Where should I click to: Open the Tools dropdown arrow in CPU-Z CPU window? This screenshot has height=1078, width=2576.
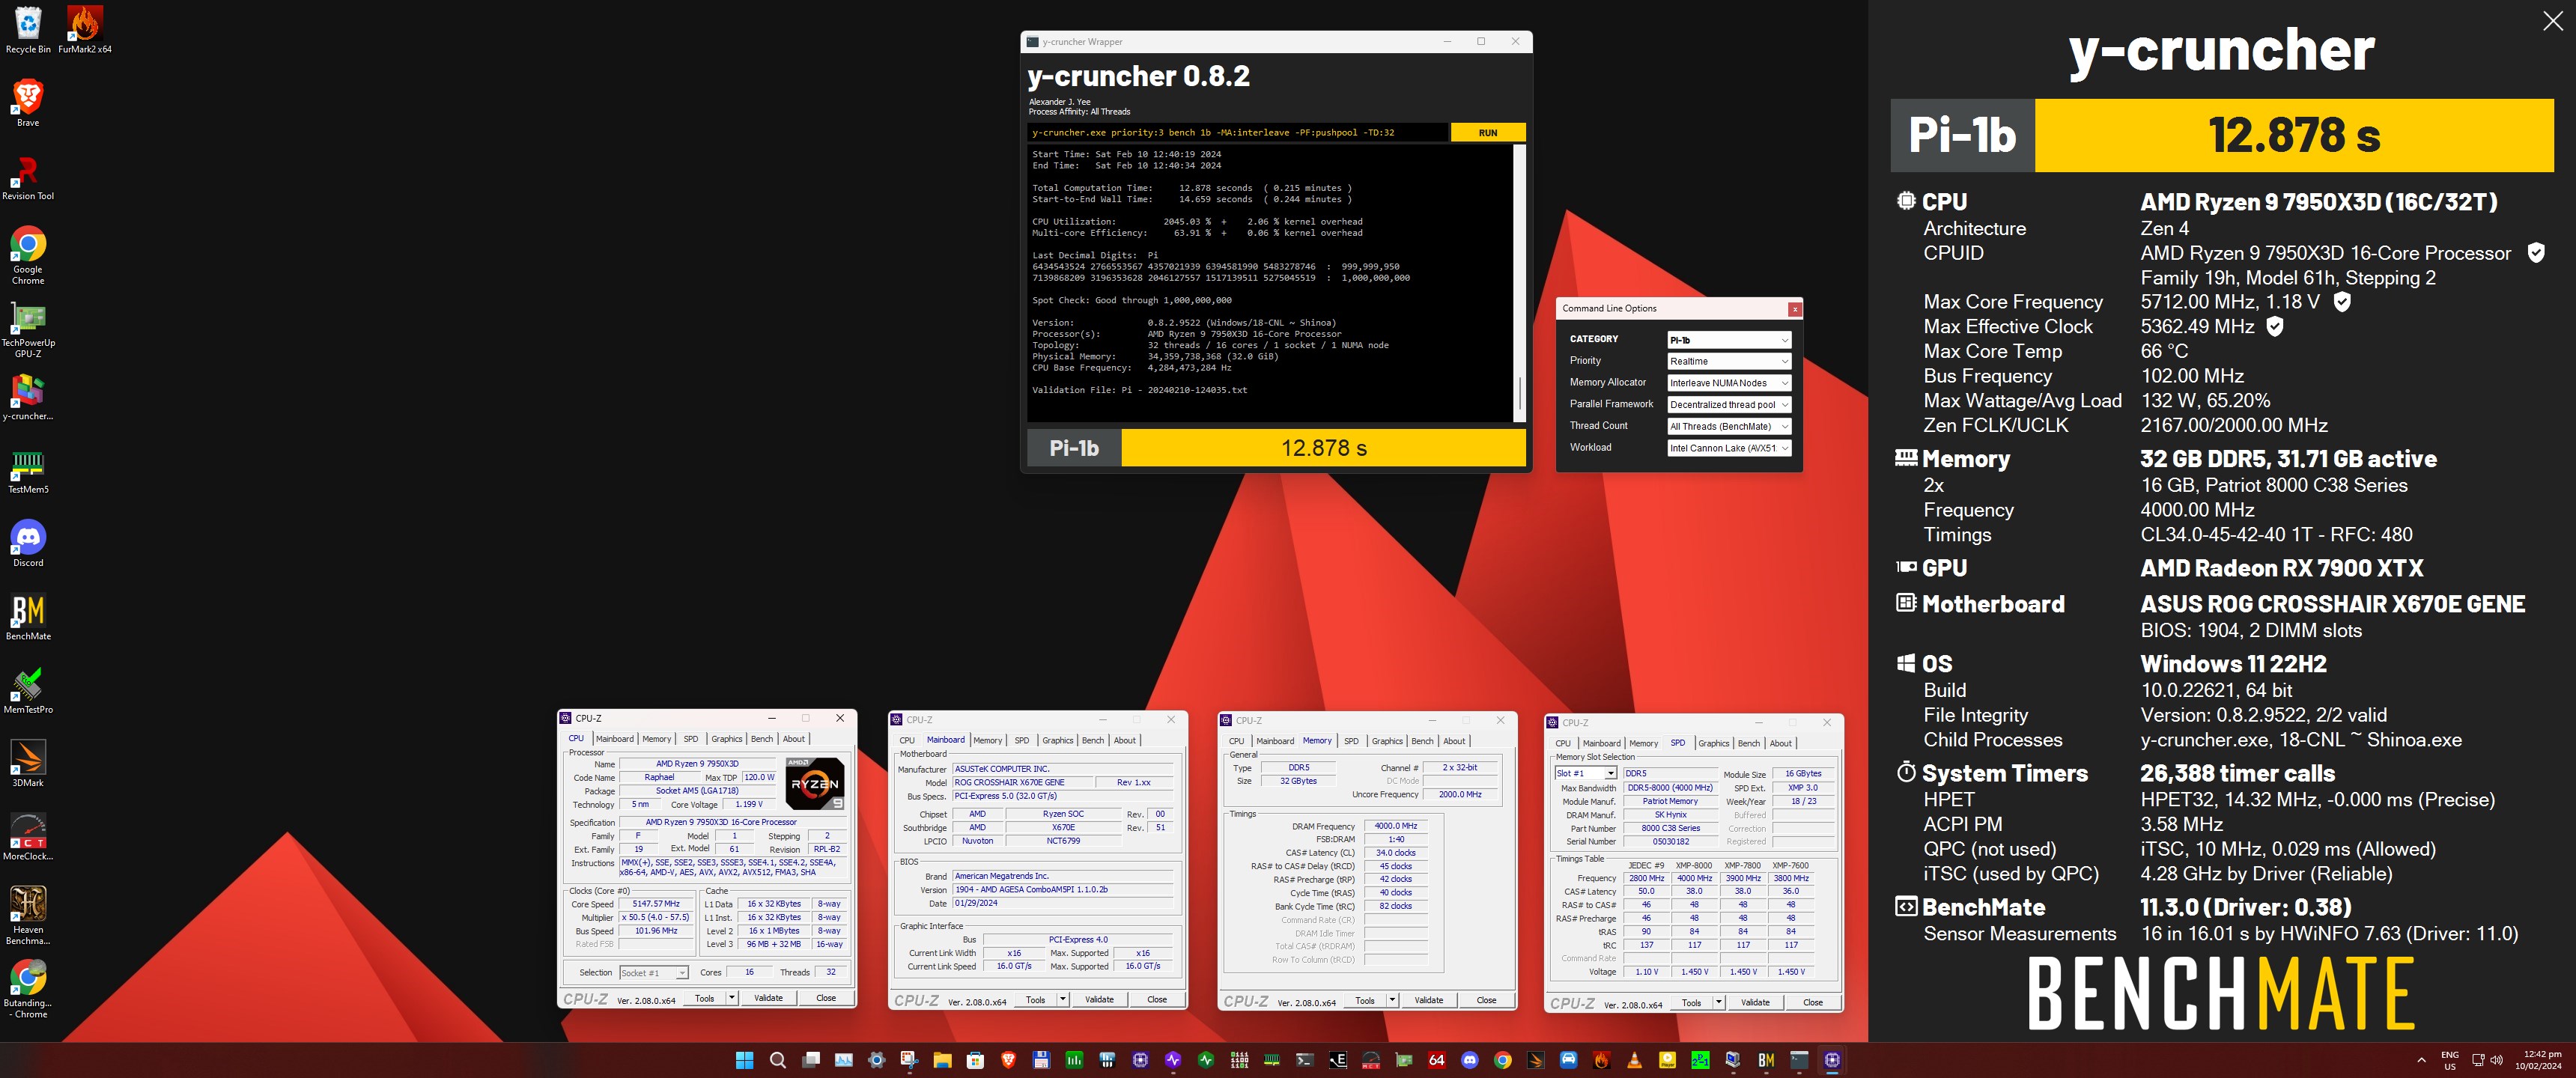tap(732, 998)
